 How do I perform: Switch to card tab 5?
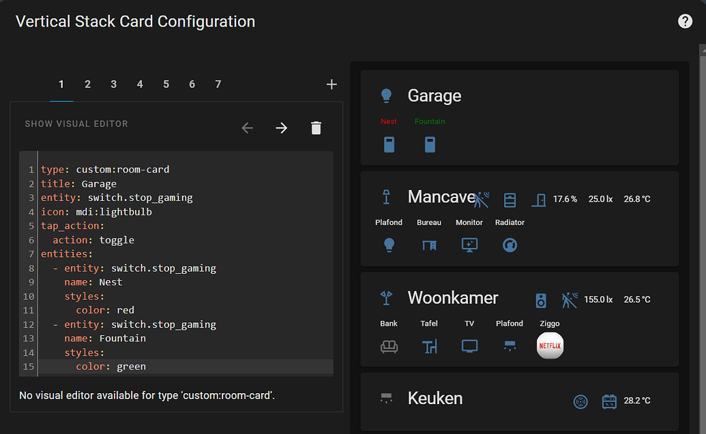pyautogui.click(x=166, y=84)
